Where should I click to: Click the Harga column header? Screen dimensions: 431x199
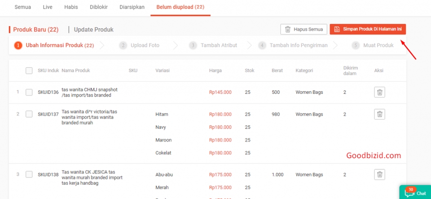pyautogui.click(x=215, y=71)
